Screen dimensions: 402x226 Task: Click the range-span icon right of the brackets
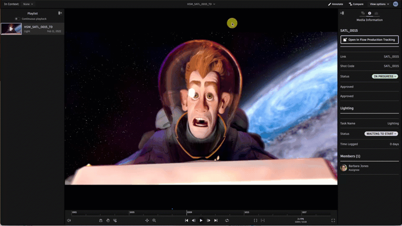click(263, 220)
